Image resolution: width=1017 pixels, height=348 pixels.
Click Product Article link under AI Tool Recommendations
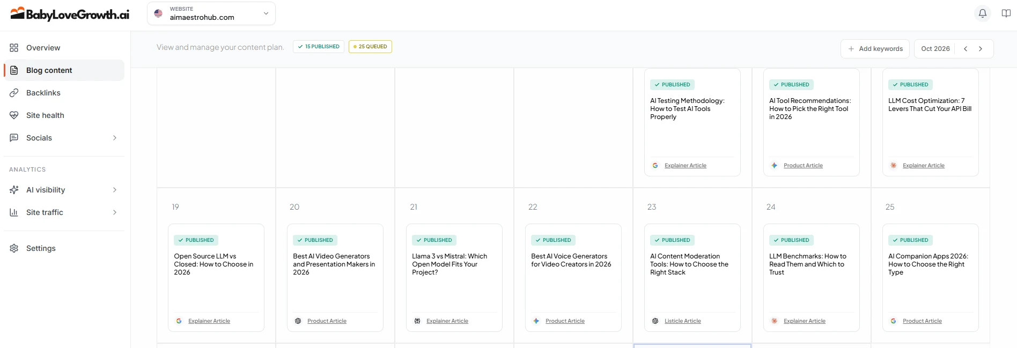803,166
